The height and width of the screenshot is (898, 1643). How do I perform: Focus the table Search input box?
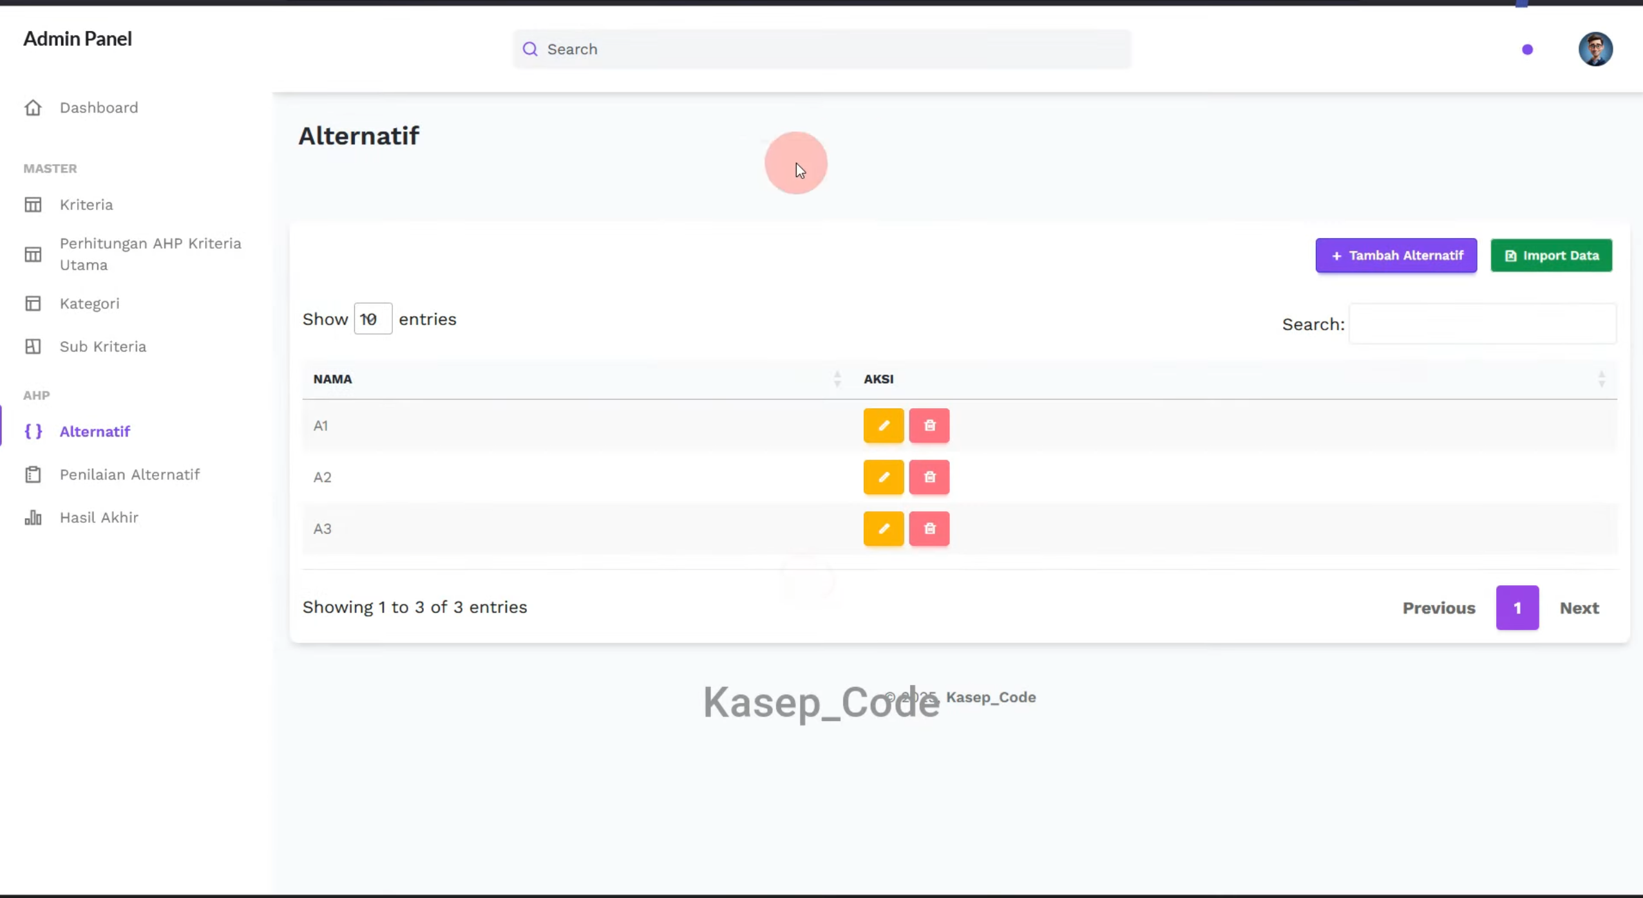pyautogui.click(x=1482, y=324)
